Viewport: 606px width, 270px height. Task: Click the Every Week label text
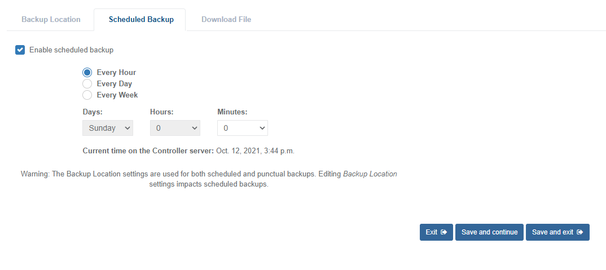(117, 95)
